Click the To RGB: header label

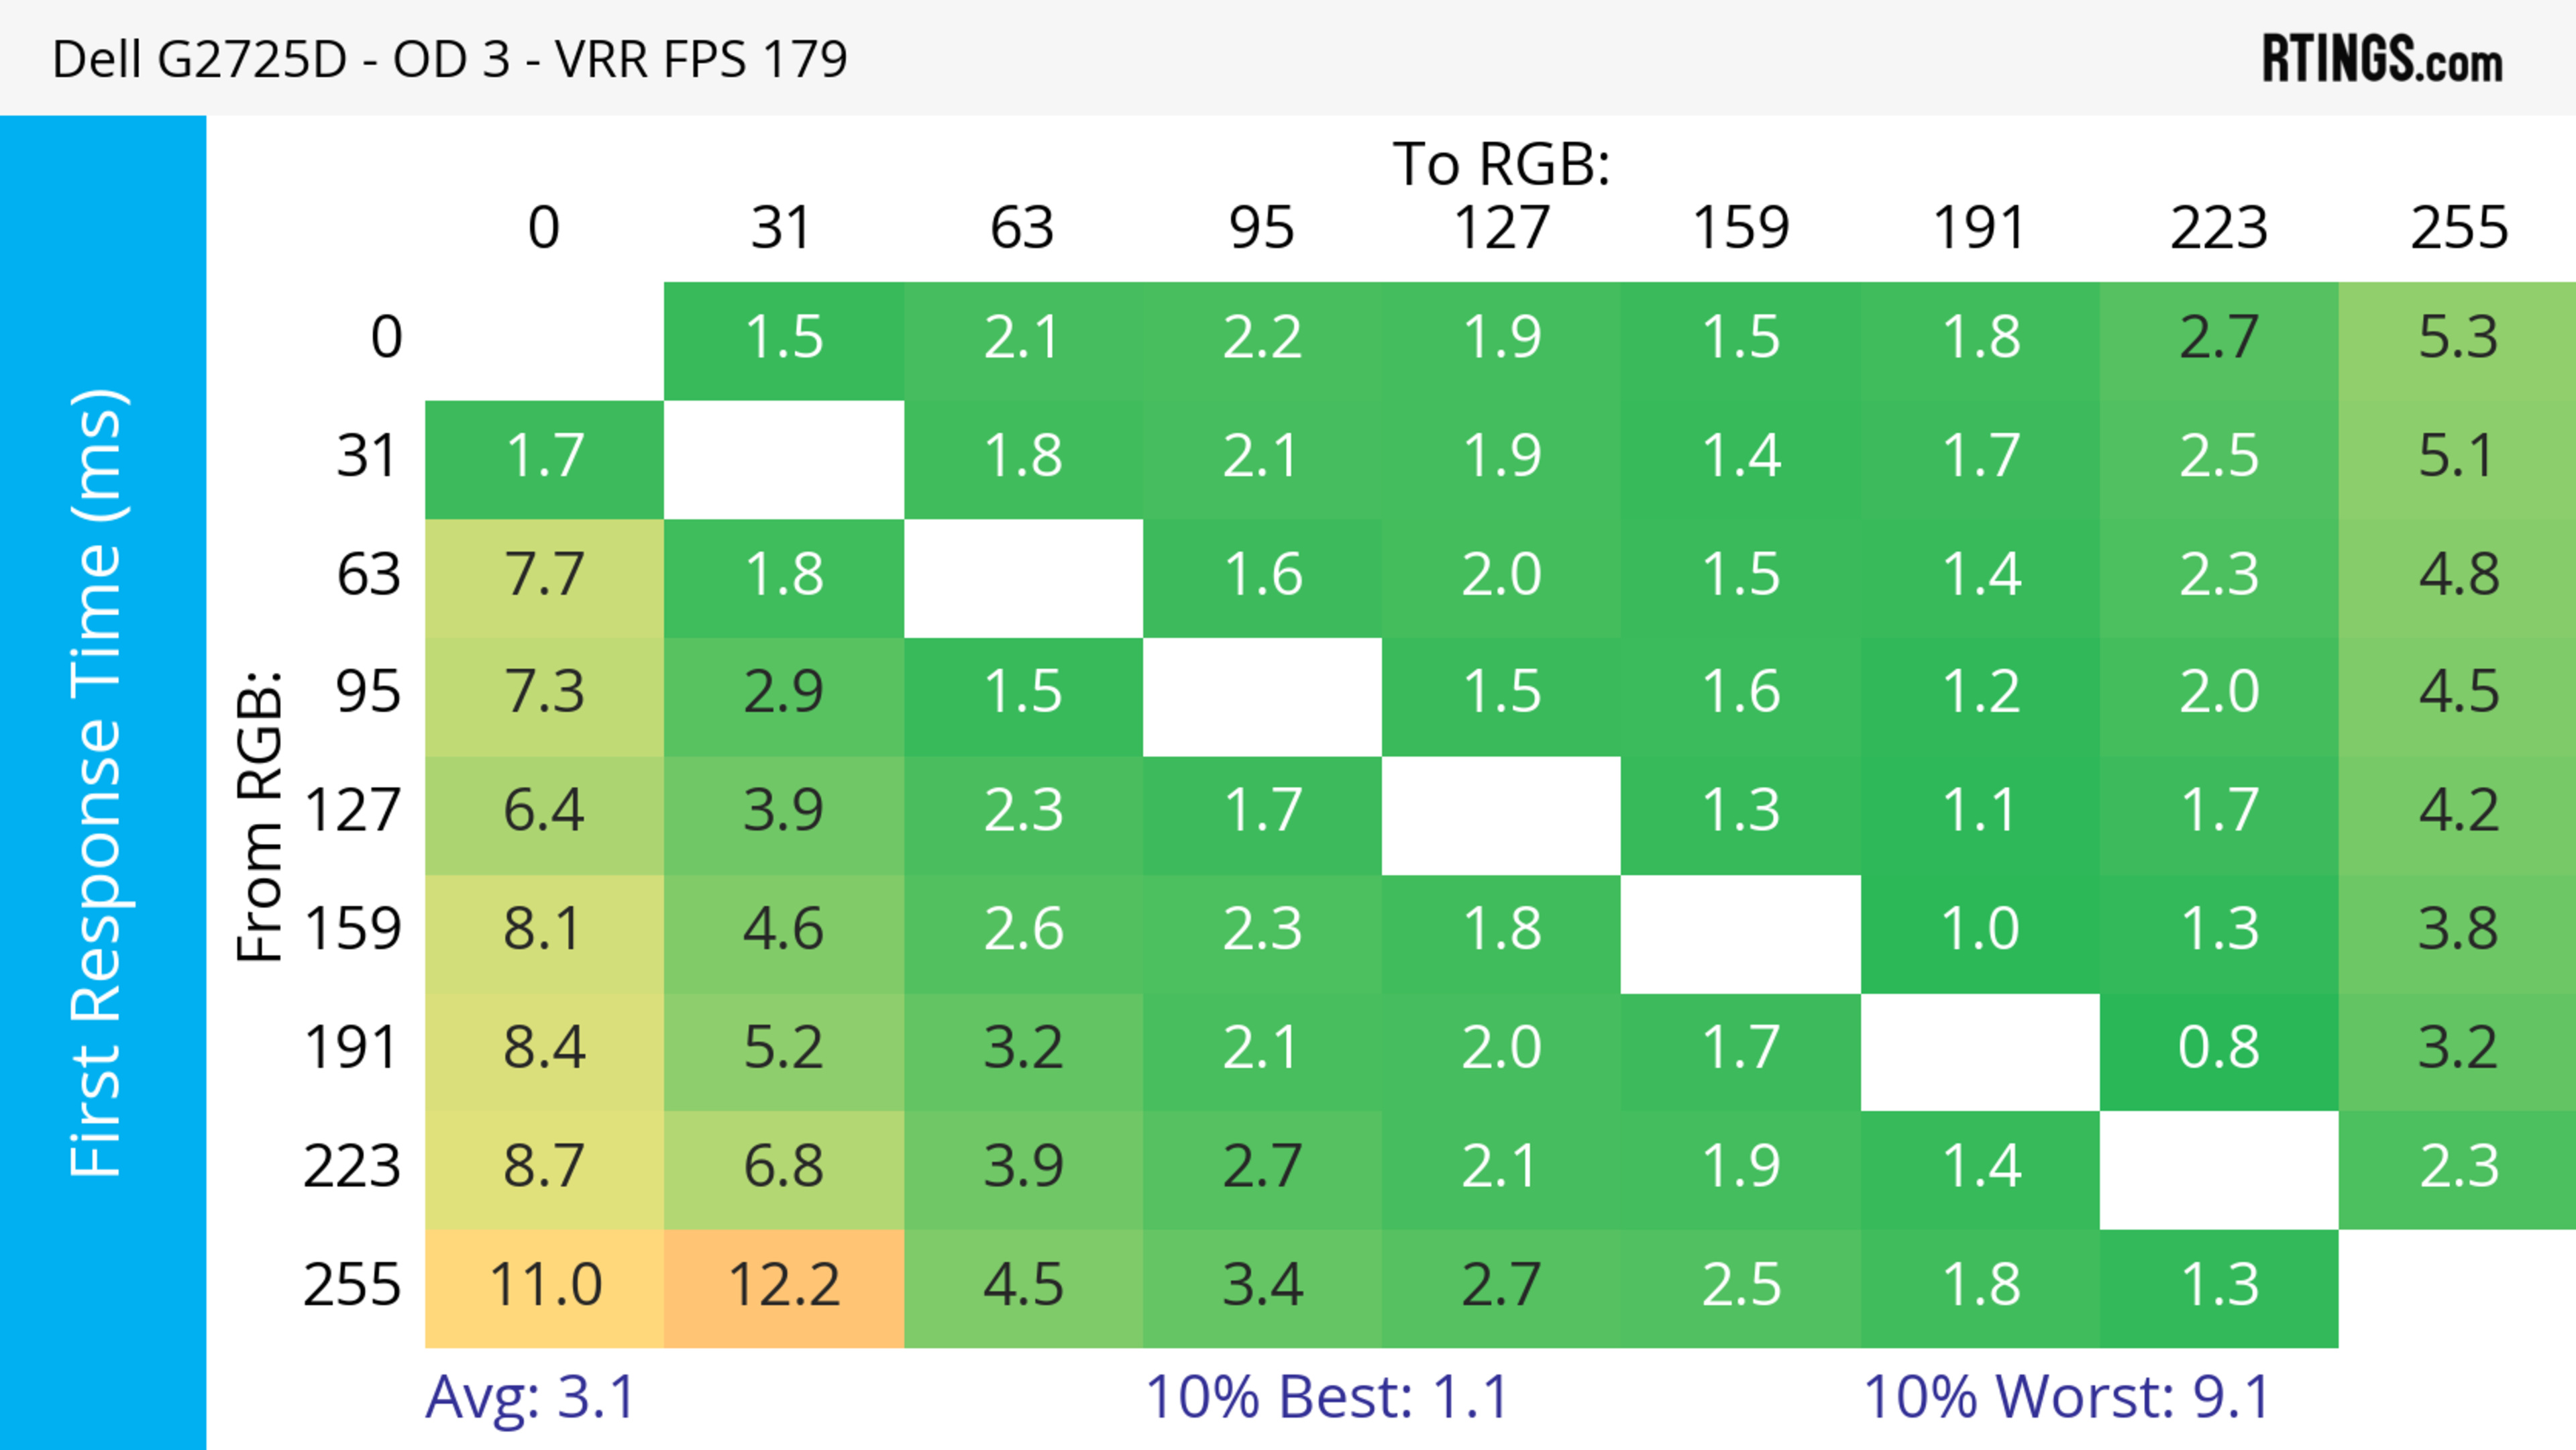click(1501, 164)
